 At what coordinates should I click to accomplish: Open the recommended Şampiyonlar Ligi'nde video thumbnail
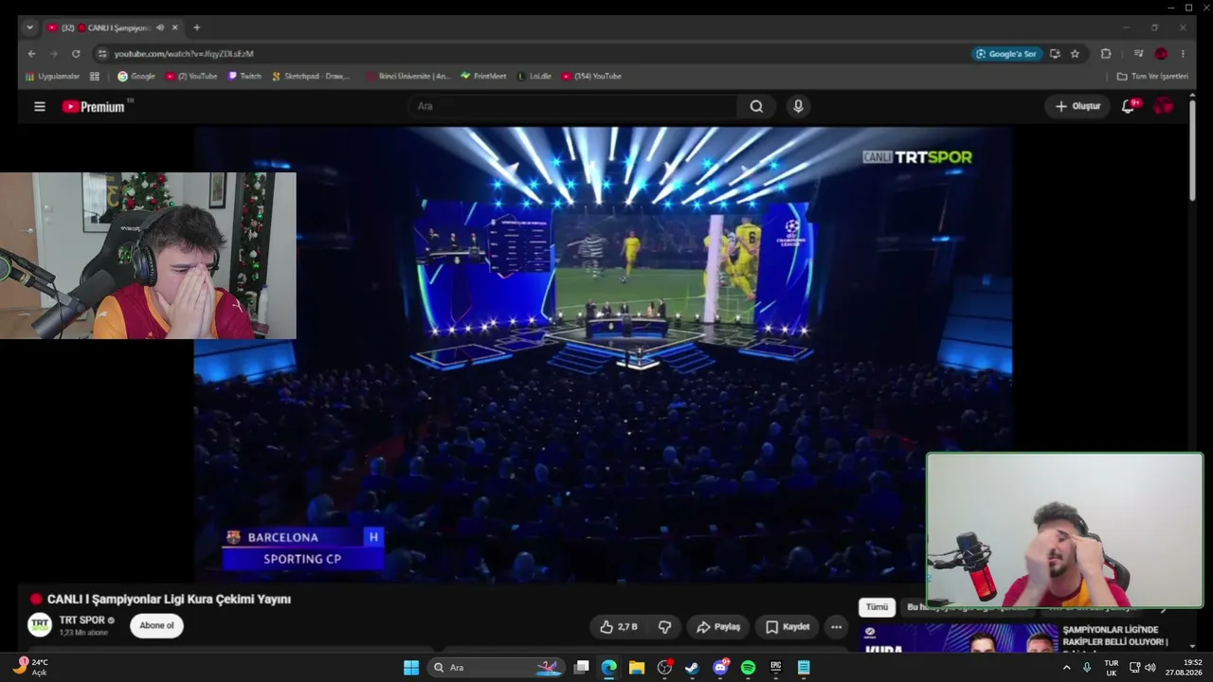[x=958, y=639]
